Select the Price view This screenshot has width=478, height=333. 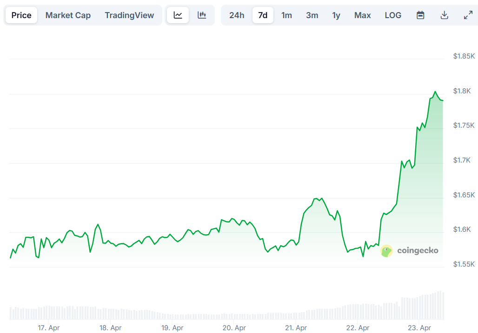(21, 15)
